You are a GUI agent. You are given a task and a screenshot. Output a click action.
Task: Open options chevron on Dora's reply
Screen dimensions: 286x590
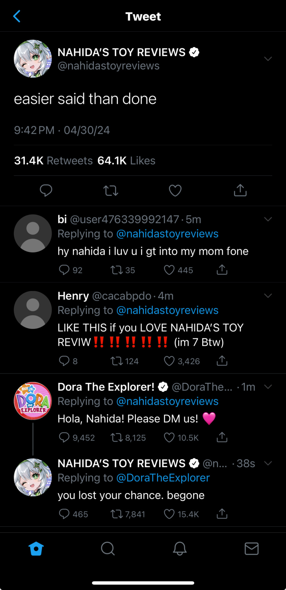(x=268, y=387)
